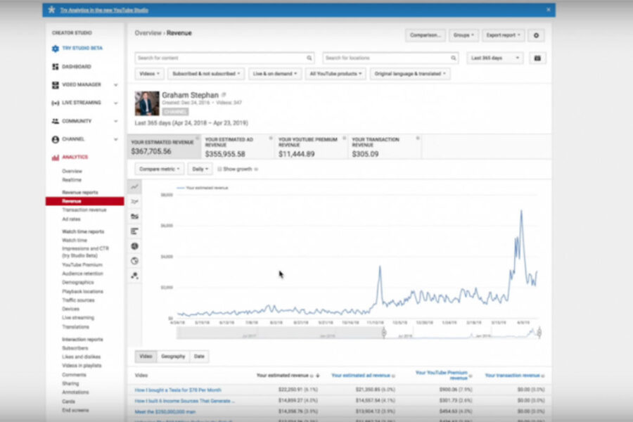Open the All YouTube products dropdown
633x422 pixels.
point(335,74)
